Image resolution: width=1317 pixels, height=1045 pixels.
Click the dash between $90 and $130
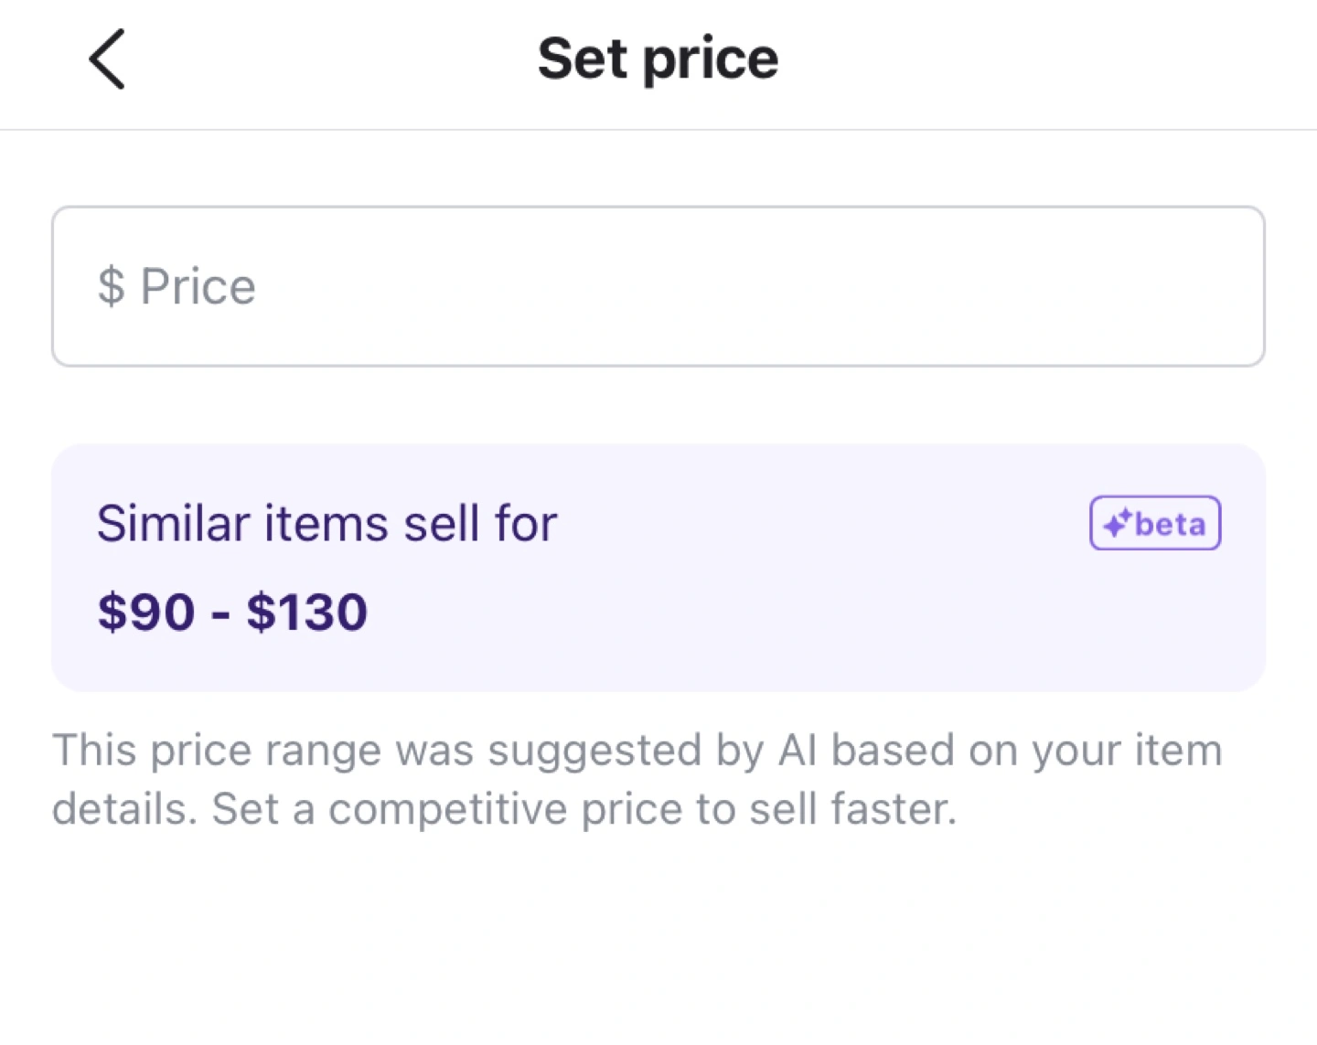click(x=220, y=613)
